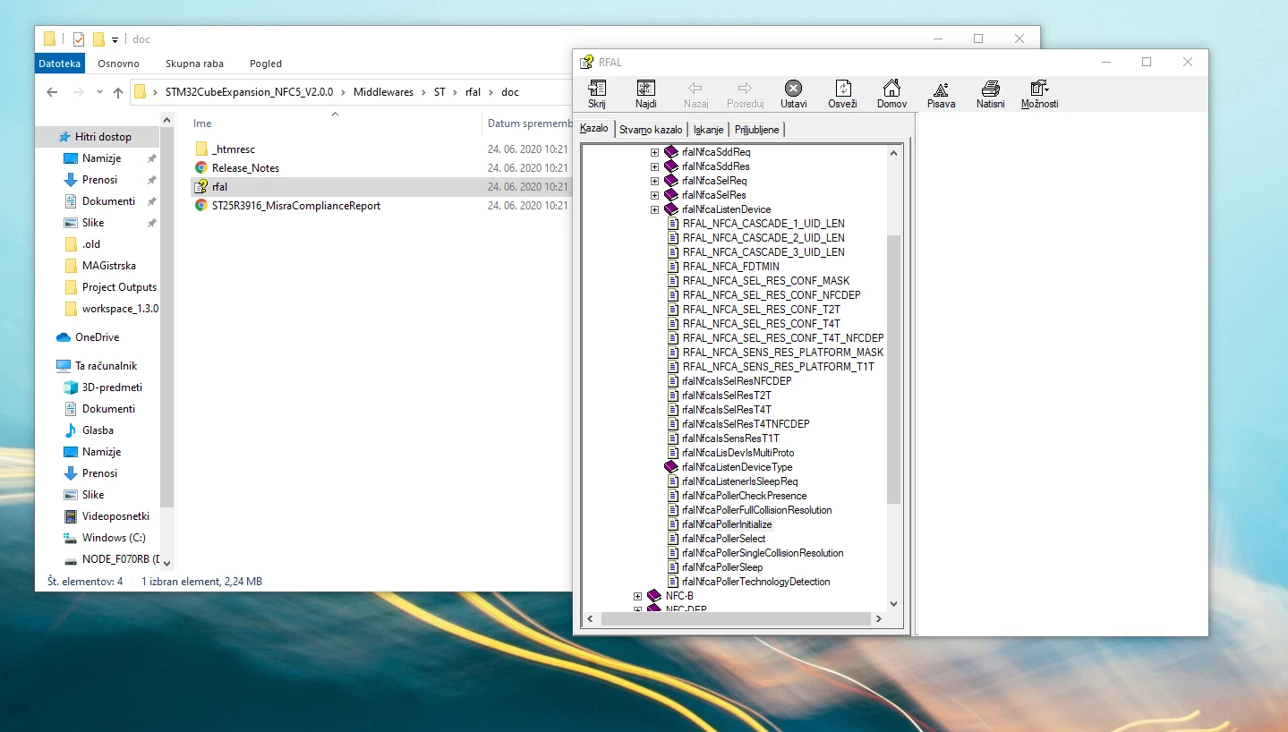The width and height of the screenshot is (1288, 732).
Task: Select Hitri dostop in navigation pane
Action: pyautogui.click(x=103, y=137)
